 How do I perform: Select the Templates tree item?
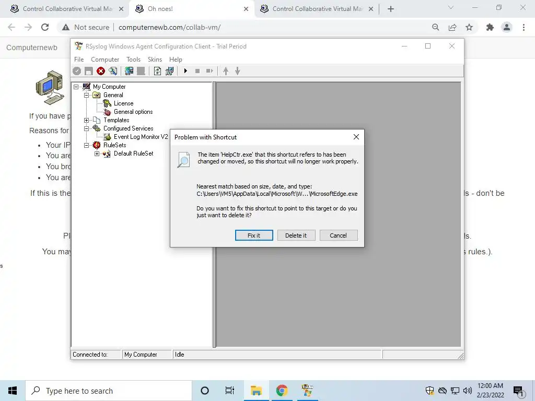[x=117, y=120]
